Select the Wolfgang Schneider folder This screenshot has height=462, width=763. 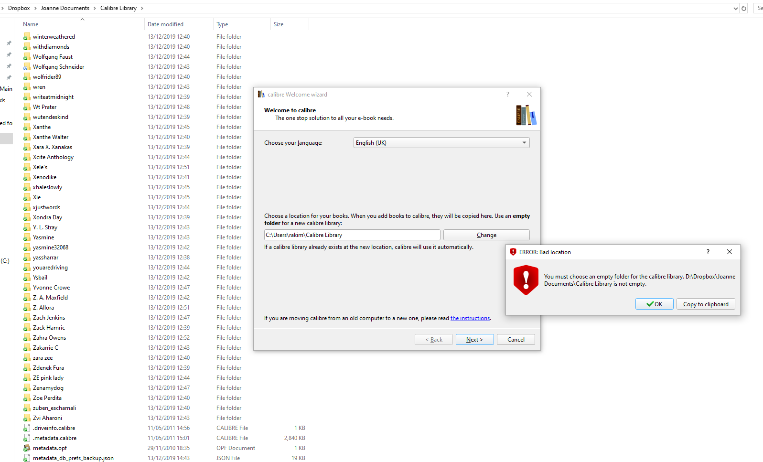(x=58, y=67)
